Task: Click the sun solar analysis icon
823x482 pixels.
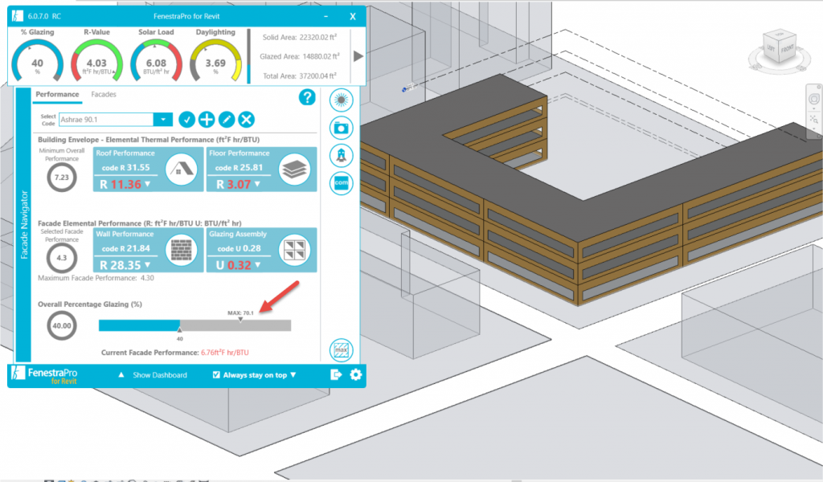Action: (341, 100)
